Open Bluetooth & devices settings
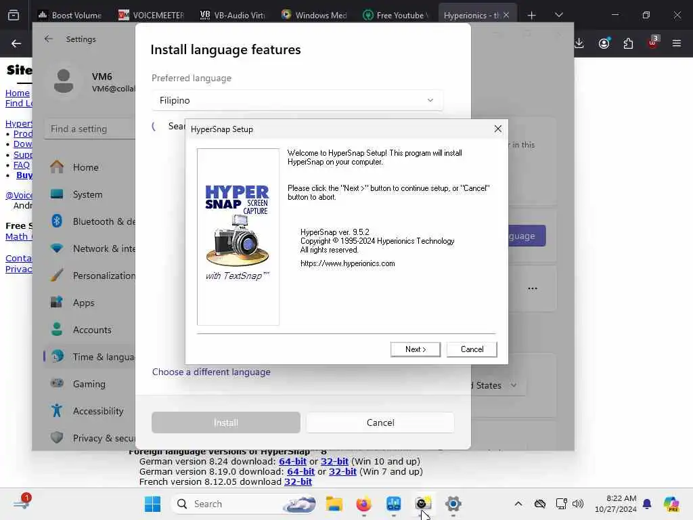693x520 pixels. pyautogui.click(x=91, y=221)
